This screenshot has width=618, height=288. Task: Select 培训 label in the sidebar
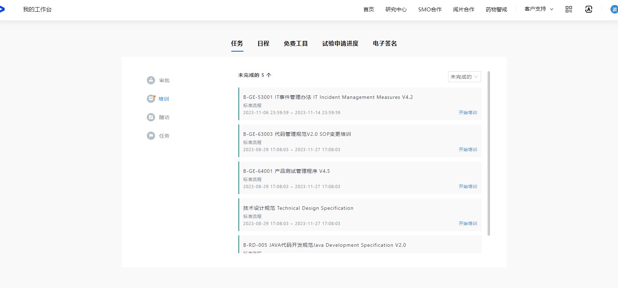tap(164, 99)
